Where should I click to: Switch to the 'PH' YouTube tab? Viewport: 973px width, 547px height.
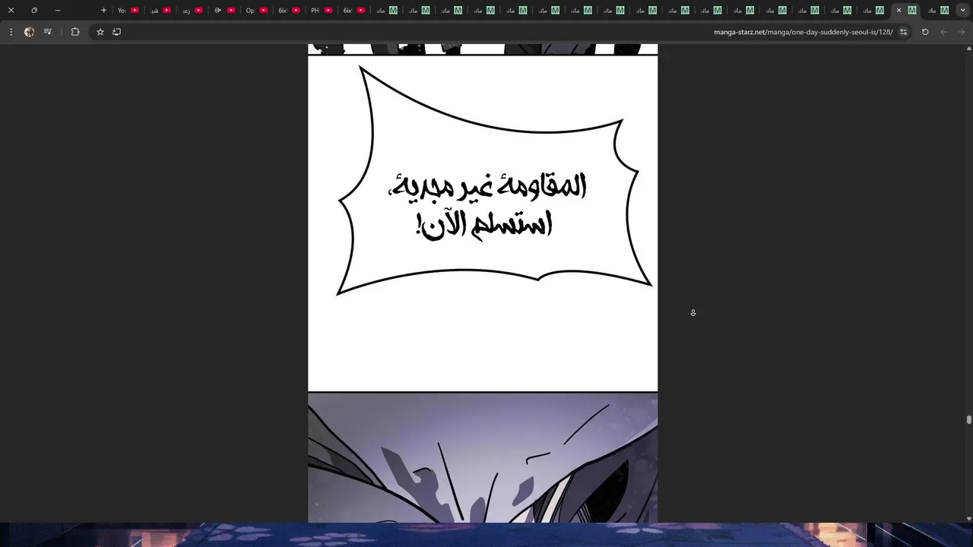point(322,11)
